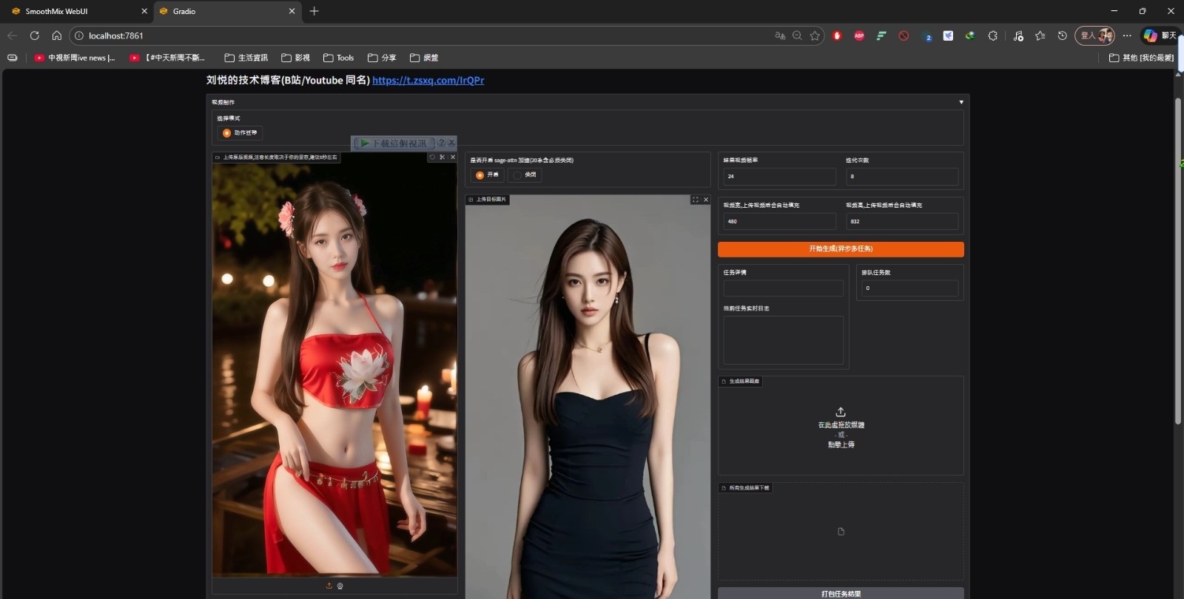Image resolution: width=1184 pixels, height=599 pixels.
Task: Click the upload icon below the source video
Action: pyautogui.click(x=329, y=586)
